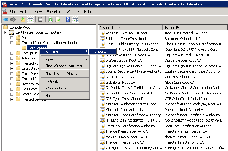Screen dimensions: 228x151
Task: Open the Action menu
Action: pyautogui.click(x=25, y=12)
